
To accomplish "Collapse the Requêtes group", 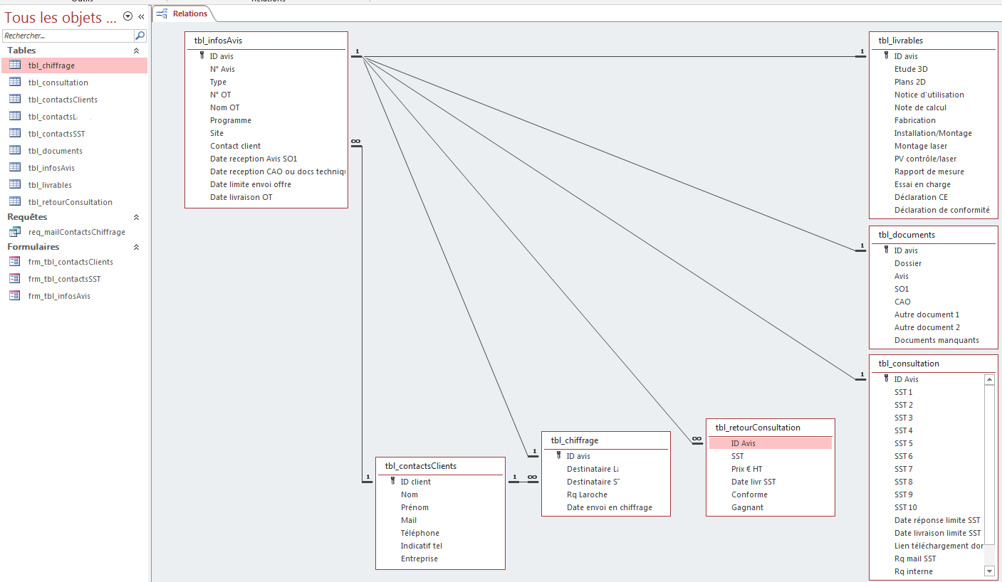I will pyautogui.click(x=137, y=217).
